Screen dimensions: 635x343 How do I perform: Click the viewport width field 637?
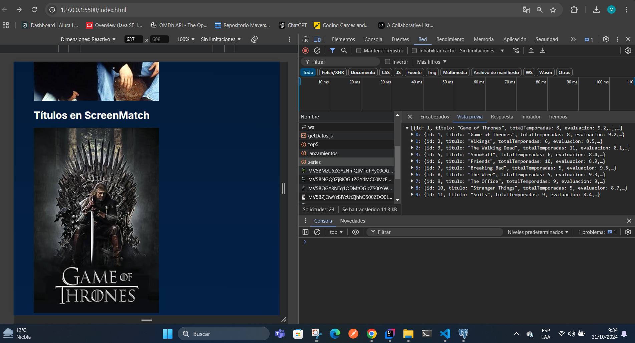tap(133, 39)
